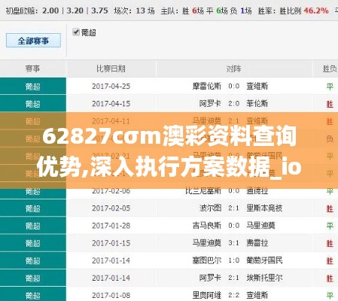Click the 2.00 opening odds value
The height and width of the screenshot is (301, 338).
pyautogui.click(x=50, y=11)
